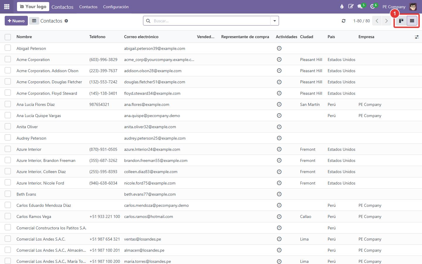This screenshot has height=264, width=422.
Task: Sort by the País column header
Action: tap(331, 37)
